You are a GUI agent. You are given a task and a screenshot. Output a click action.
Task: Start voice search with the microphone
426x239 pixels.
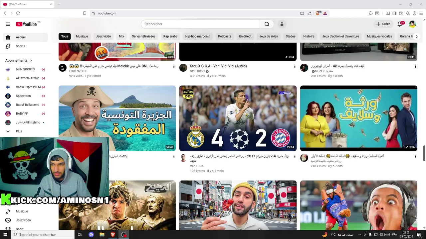click(282, 24)
